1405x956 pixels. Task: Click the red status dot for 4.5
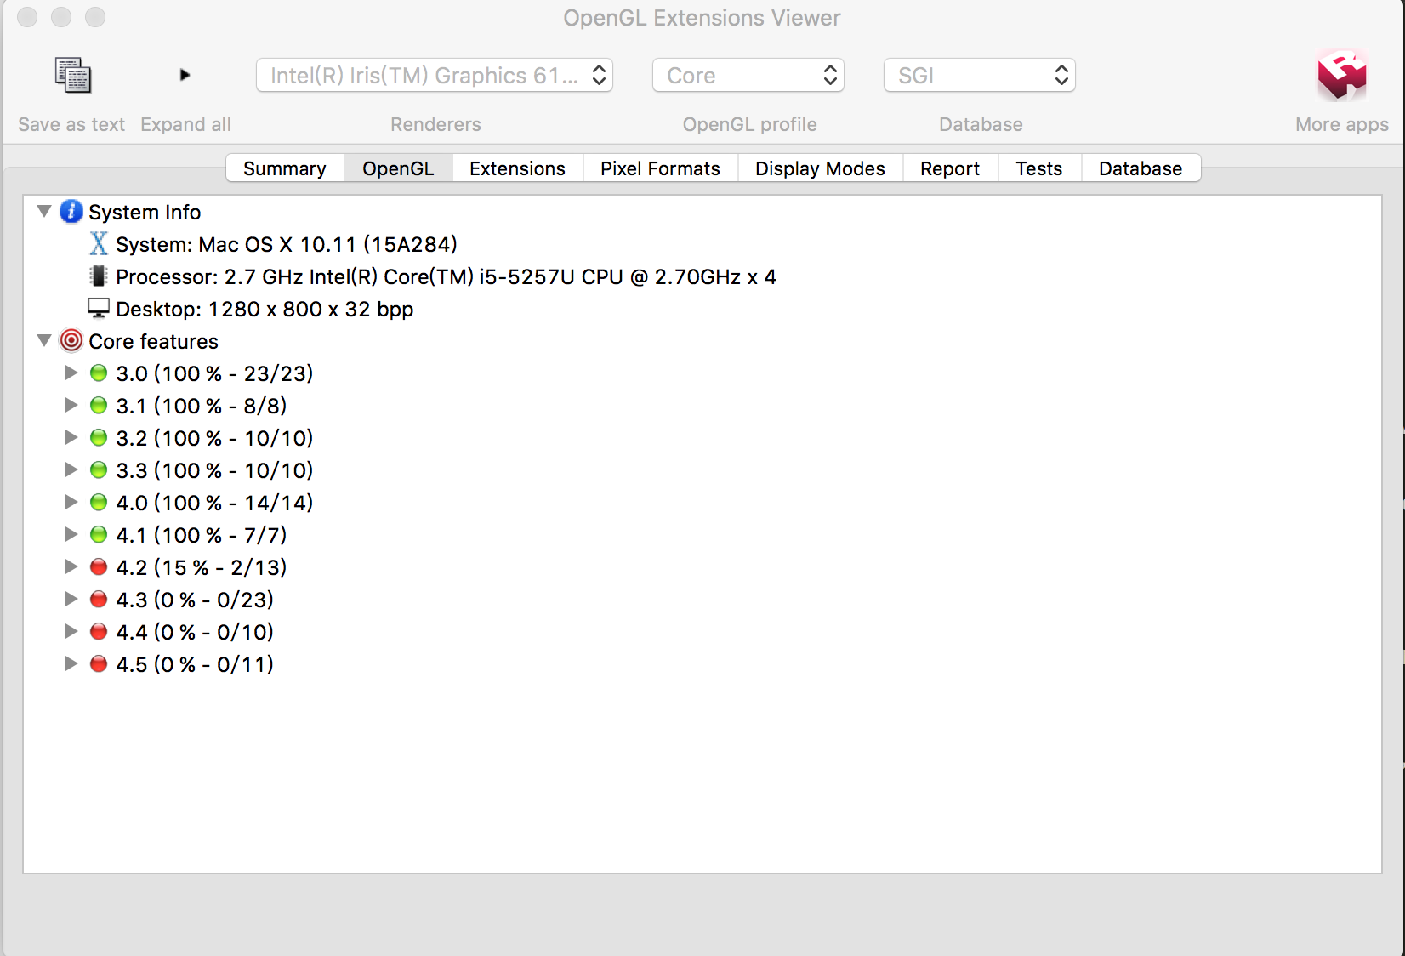coord(99,664)
